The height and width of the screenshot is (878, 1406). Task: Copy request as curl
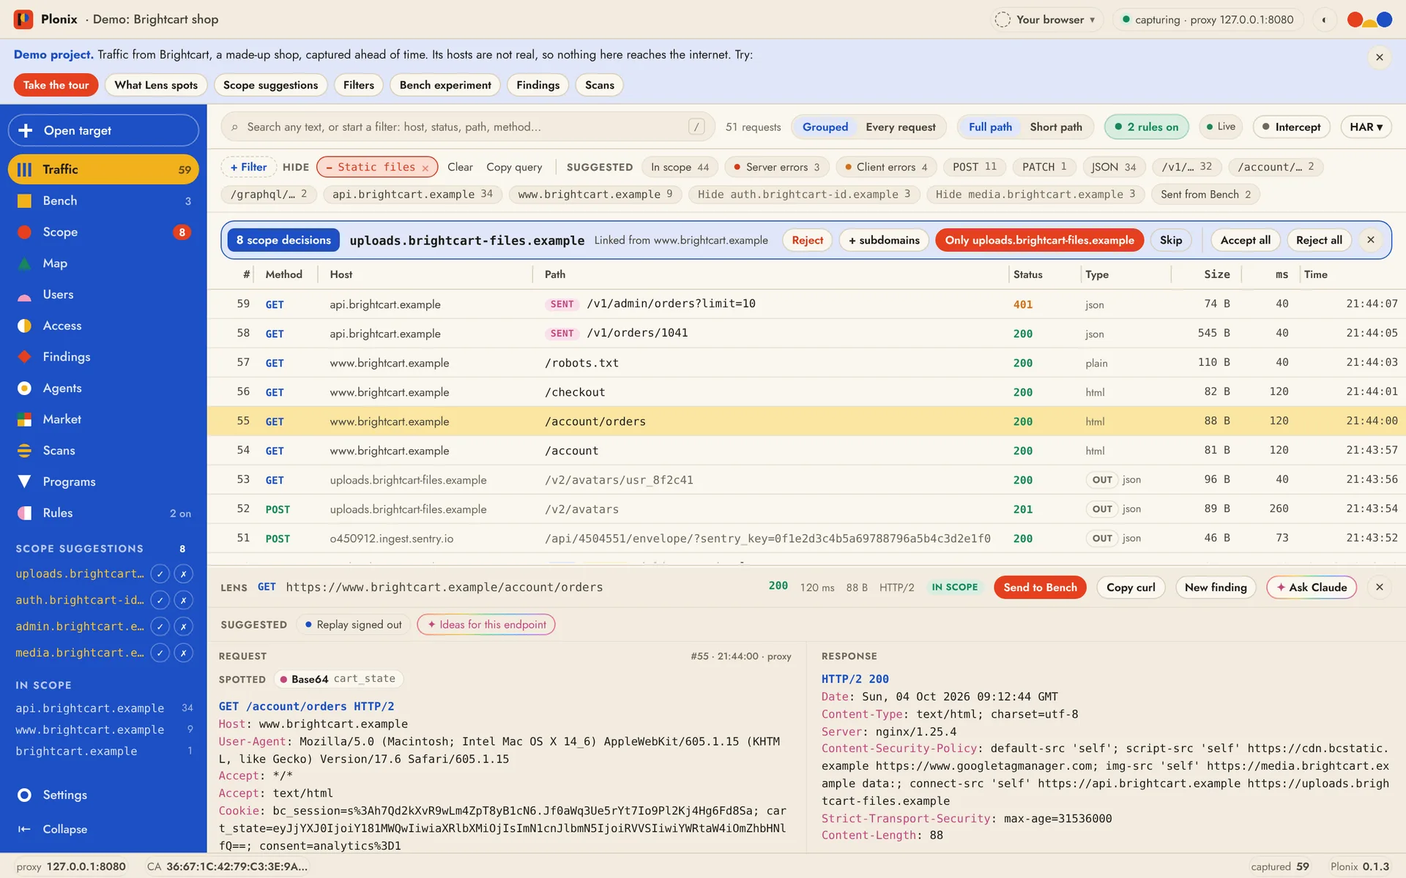click(x=1131, y=587)
